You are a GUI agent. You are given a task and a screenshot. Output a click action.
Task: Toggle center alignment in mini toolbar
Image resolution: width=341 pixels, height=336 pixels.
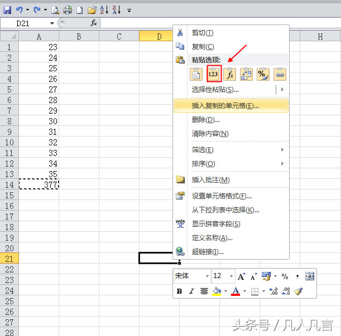(x=204, y=291)
